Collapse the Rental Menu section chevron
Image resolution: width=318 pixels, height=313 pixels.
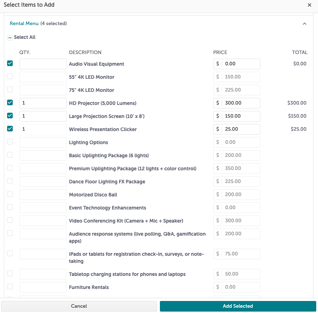(305, 24)
